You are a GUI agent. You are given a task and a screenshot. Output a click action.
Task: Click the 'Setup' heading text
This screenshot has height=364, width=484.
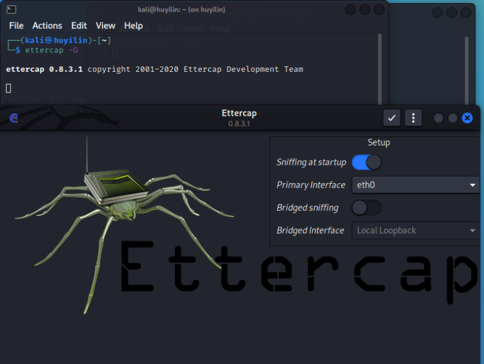(379, 142)
